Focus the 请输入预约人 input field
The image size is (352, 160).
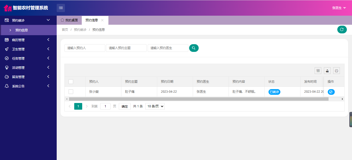(x=85, y=48)
